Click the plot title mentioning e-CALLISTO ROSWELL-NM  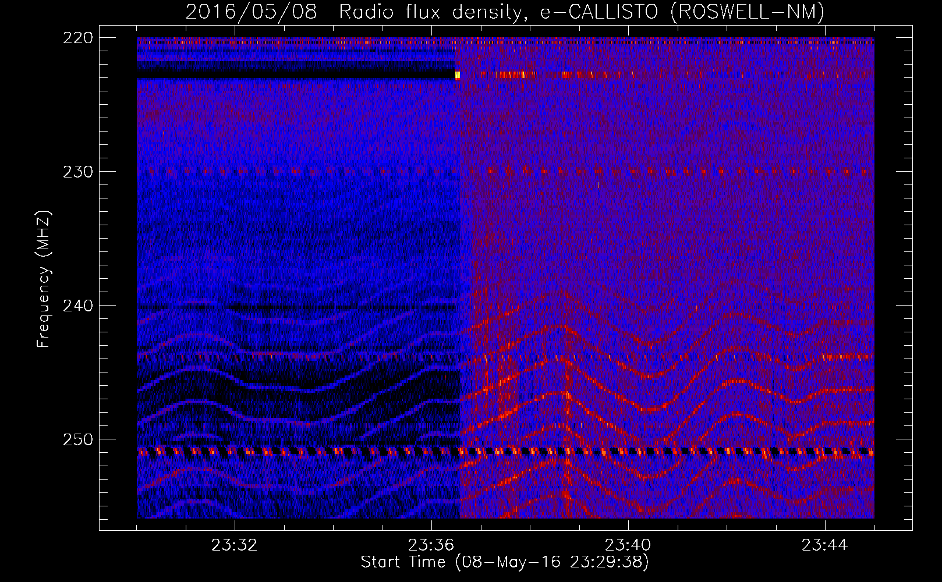pyautogui.click(x=505, y=11)
